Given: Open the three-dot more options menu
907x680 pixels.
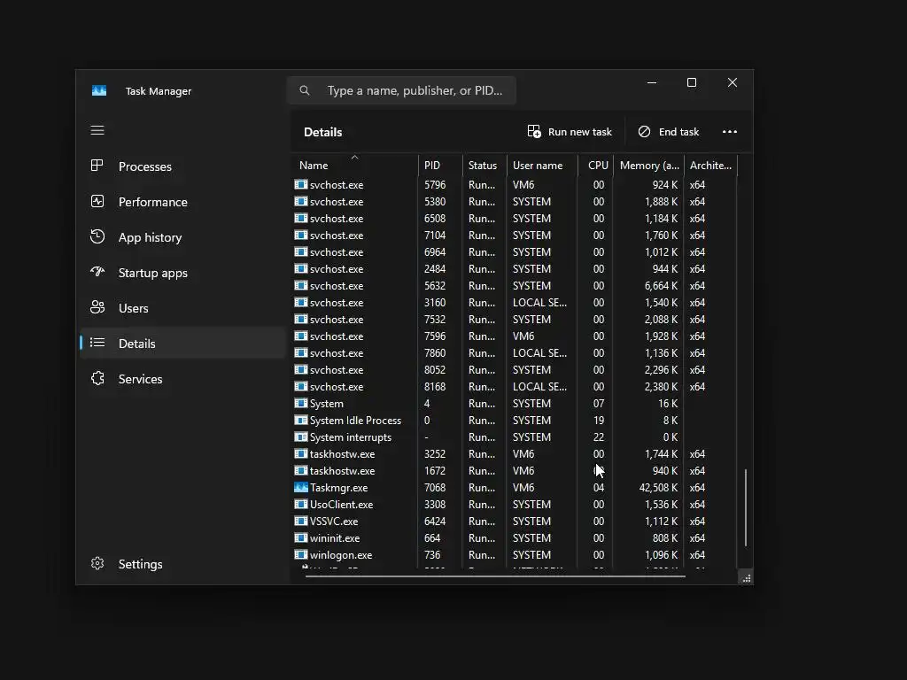Looking at the screenshot, I should [x=730, y=132].
